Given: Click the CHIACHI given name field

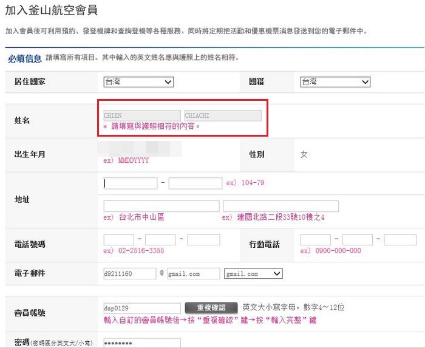Looking at the screenshot, I should point(223,115).
